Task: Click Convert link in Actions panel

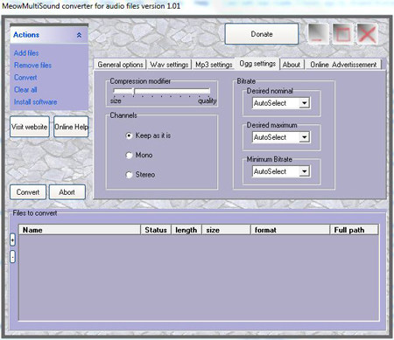Action: tap(25, 78)
